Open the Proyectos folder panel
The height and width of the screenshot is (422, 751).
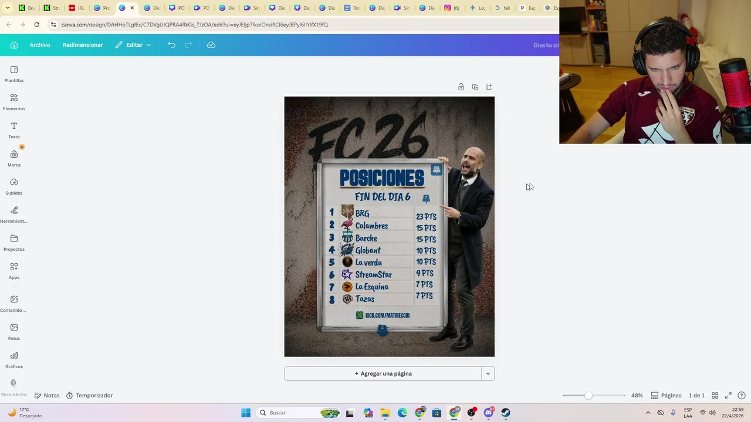14,243
